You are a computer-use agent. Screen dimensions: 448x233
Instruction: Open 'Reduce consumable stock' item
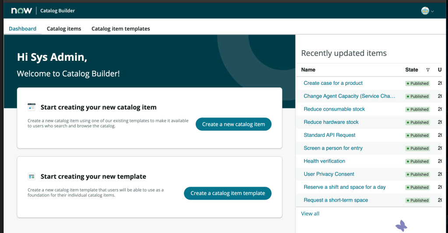point(334,109)
